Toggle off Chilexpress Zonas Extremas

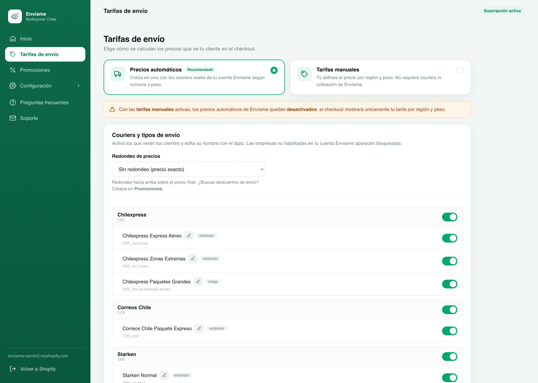pos(450,261)
